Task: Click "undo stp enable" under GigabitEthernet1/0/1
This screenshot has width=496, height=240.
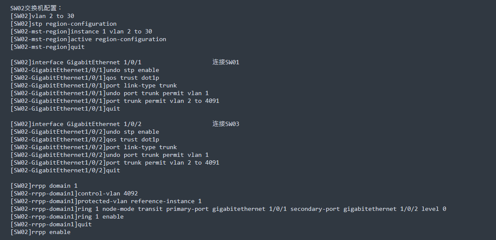Action: (132, 70)
